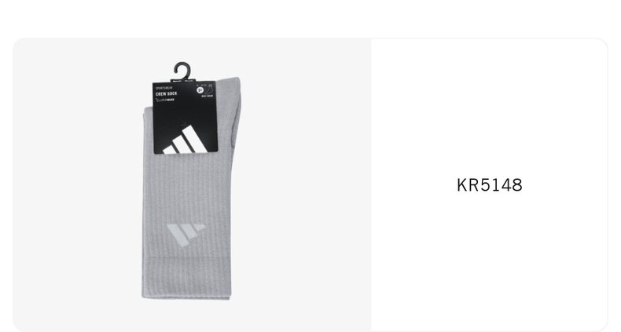Click the KR5148 product code

490,185
